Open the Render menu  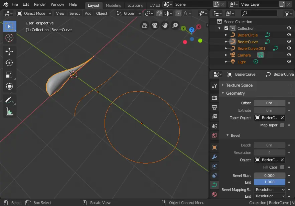40,5
